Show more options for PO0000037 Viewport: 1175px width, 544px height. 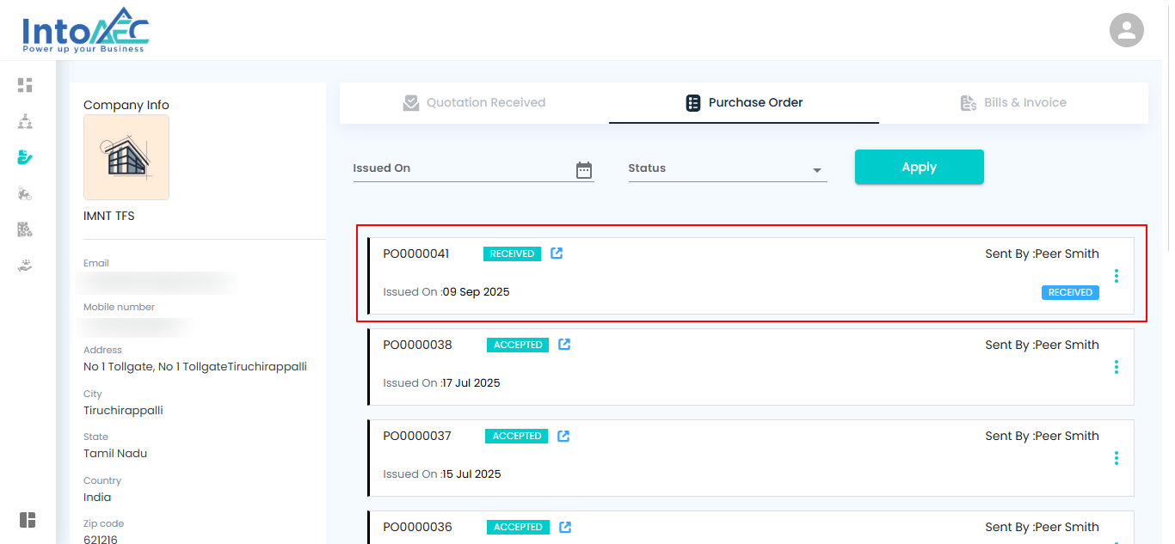pos(1117,458)
